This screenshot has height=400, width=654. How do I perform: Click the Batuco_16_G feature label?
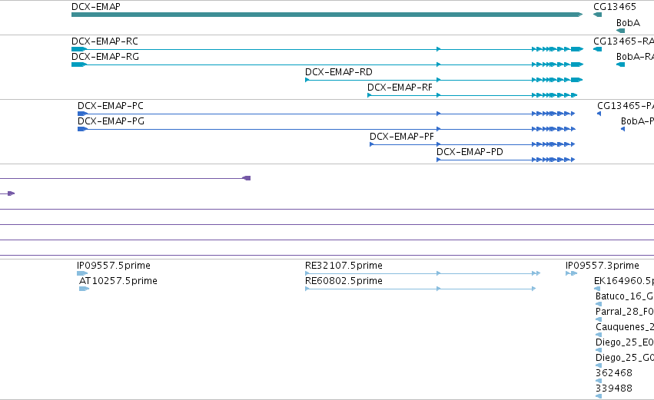click(624, 296)
